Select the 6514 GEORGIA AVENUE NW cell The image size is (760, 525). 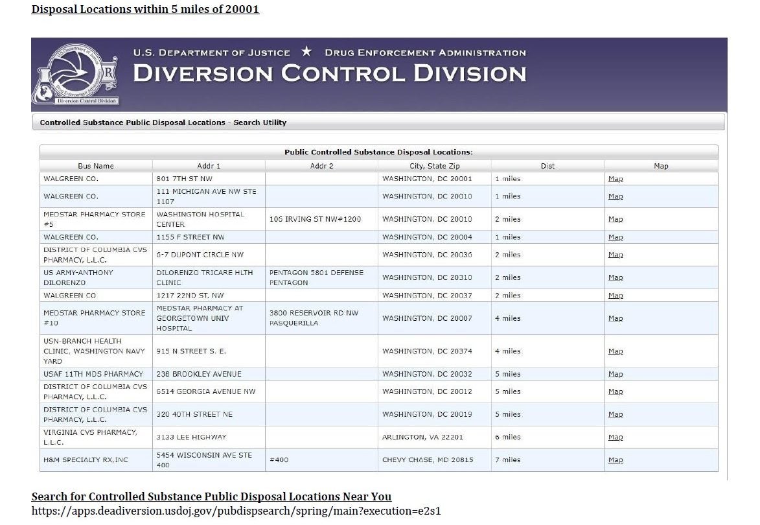tap(209, 391)
